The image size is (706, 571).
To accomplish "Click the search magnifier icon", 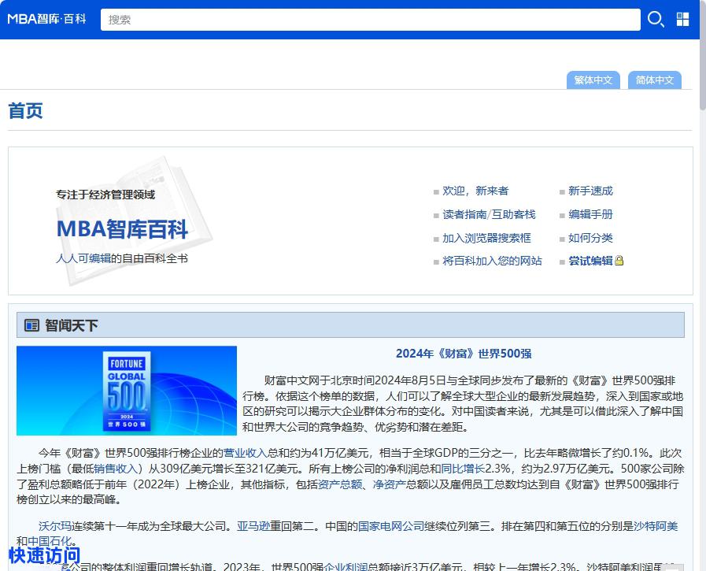I will [x=656, y=19].
